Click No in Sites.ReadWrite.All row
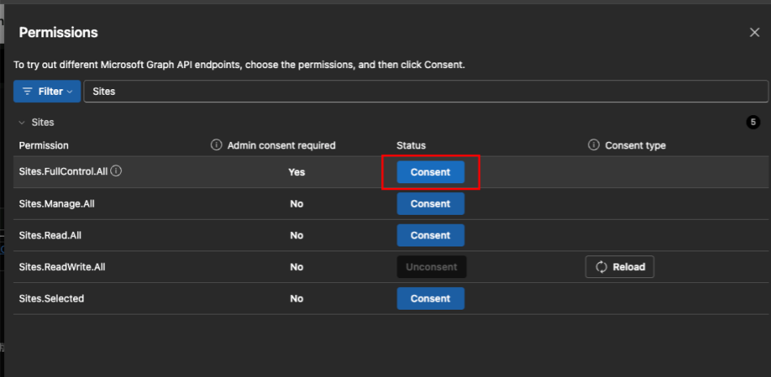Screen dimensions: 771x377 pos(297,267)
